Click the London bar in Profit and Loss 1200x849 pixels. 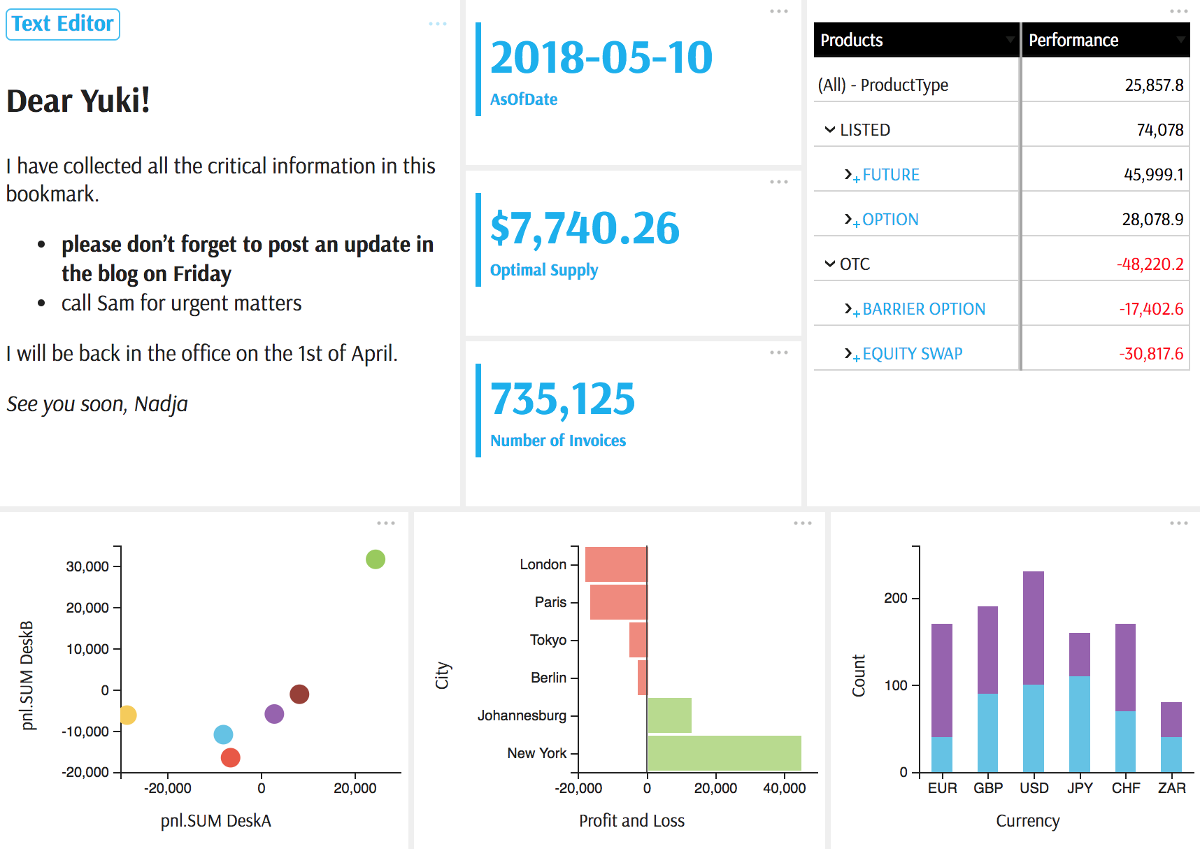click(x=616, y=564)
